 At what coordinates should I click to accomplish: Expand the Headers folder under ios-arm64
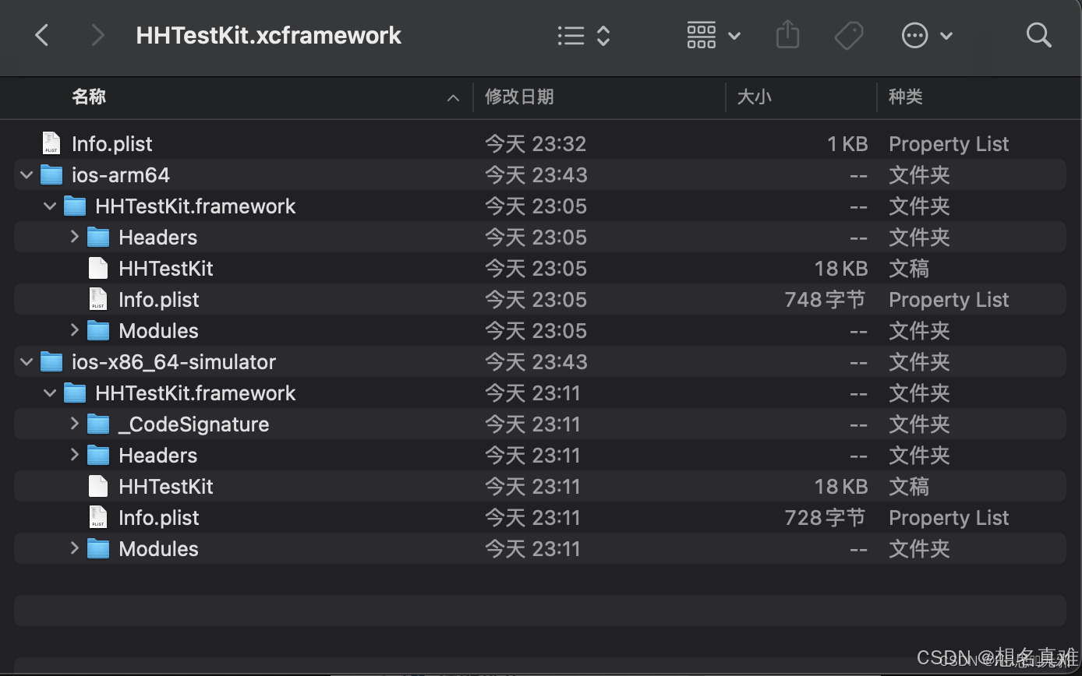73,237
